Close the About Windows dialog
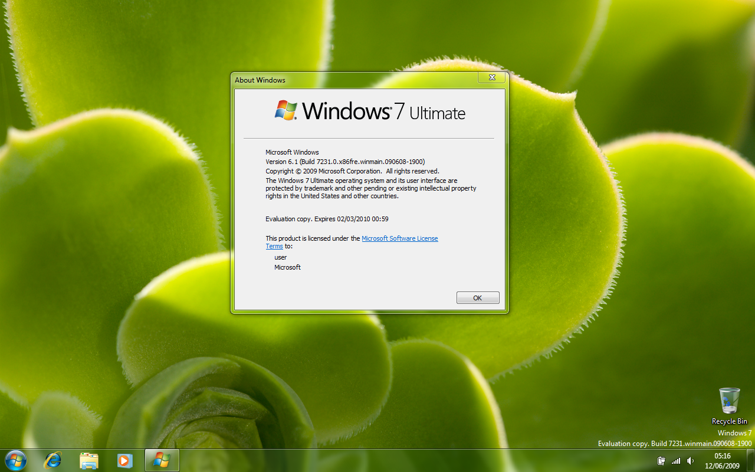Image resolution: width=755 pixels, height=472 pixels. (x=491, y=78)
